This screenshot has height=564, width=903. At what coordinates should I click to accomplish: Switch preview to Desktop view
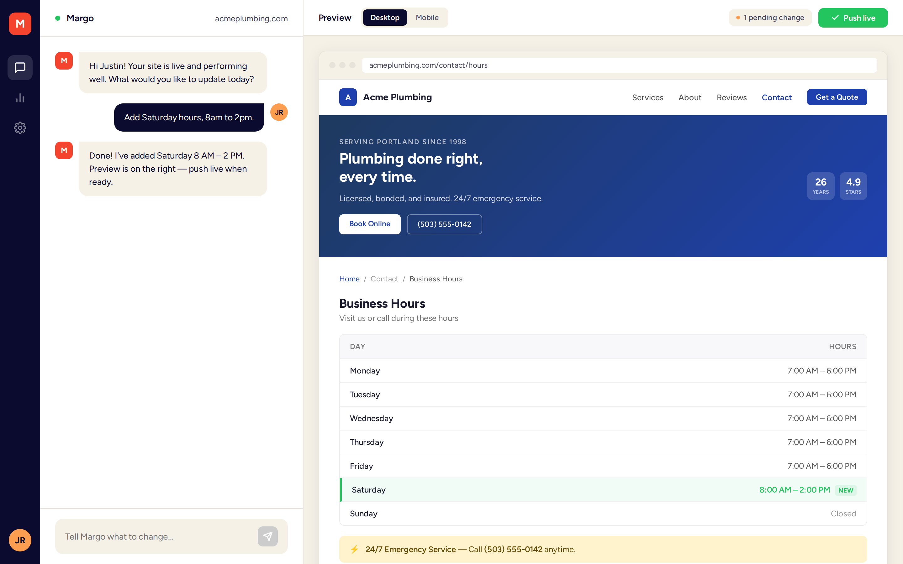click(385, 18)
